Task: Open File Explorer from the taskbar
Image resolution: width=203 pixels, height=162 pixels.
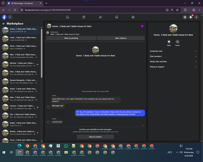Action: 66,152
